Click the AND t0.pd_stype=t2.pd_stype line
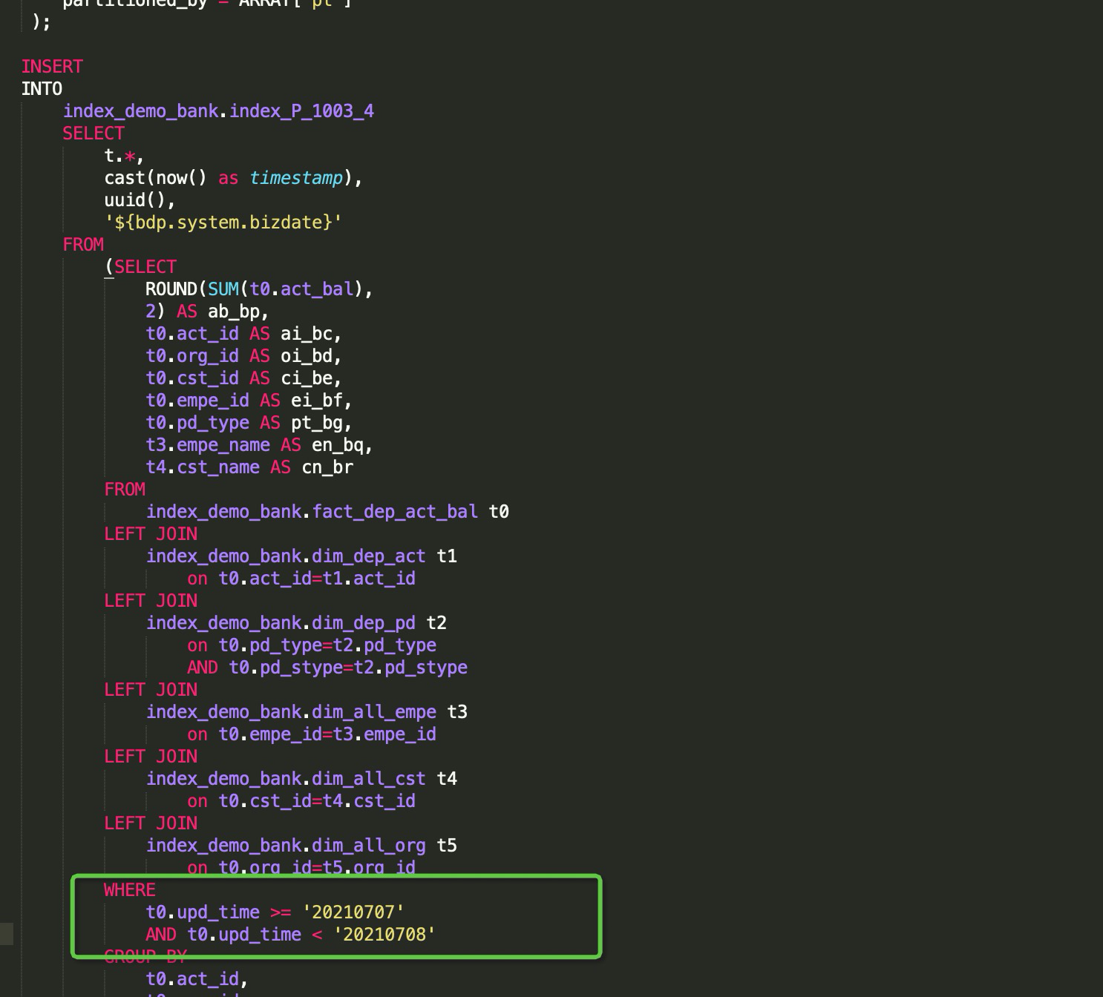This screenshot has width=1103, height=997. [x=327, y=668]
